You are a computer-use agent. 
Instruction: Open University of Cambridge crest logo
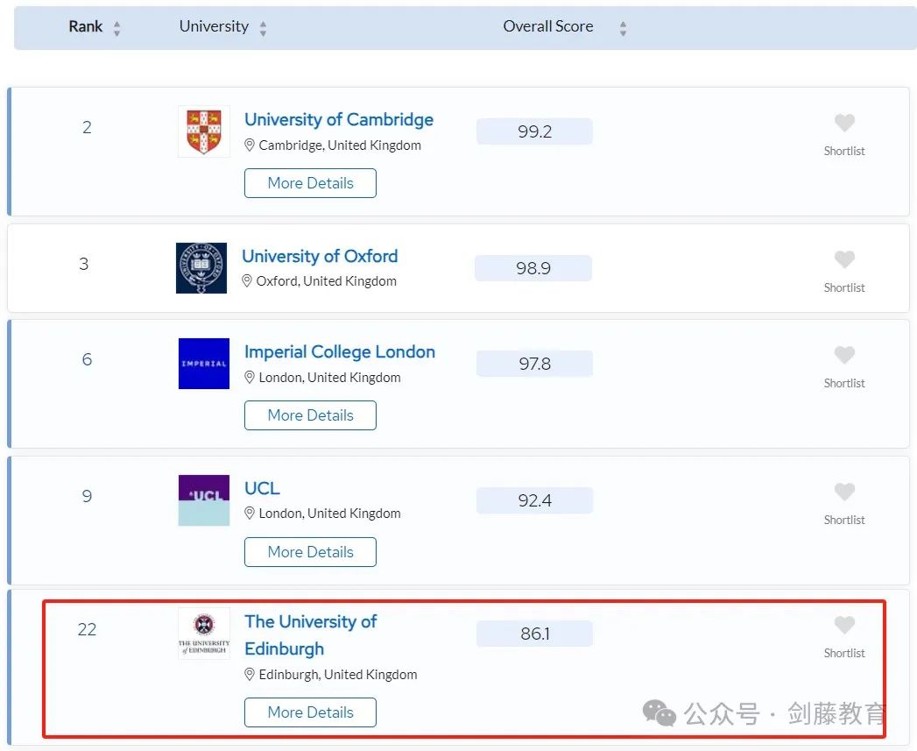tap(203, 131)
